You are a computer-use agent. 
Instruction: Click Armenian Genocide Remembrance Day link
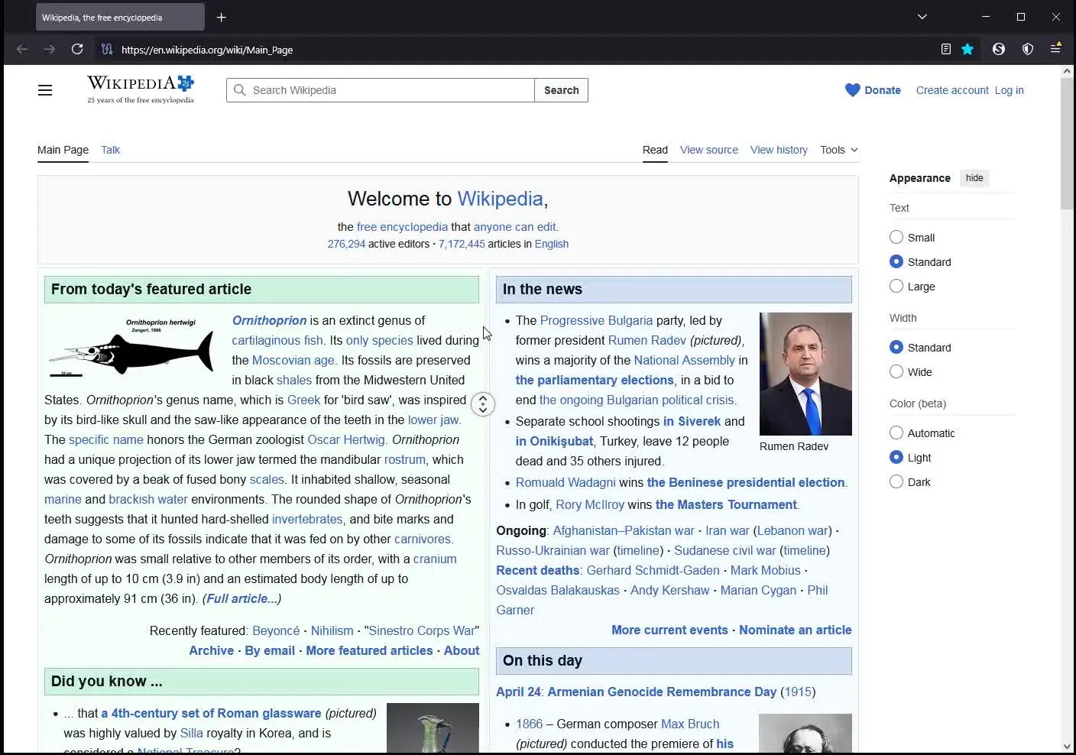(662, 692)
